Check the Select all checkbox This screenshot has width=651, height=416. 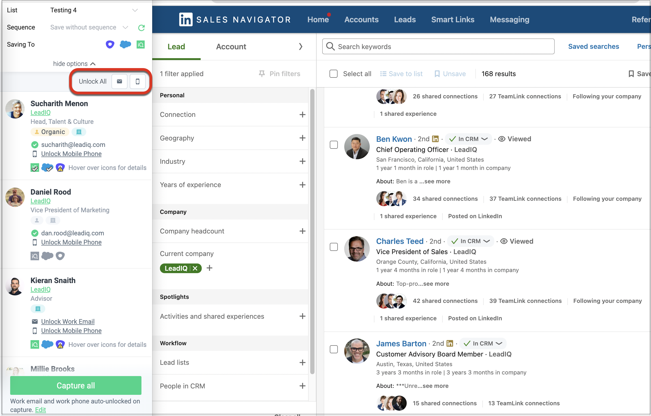click(333, 73)
